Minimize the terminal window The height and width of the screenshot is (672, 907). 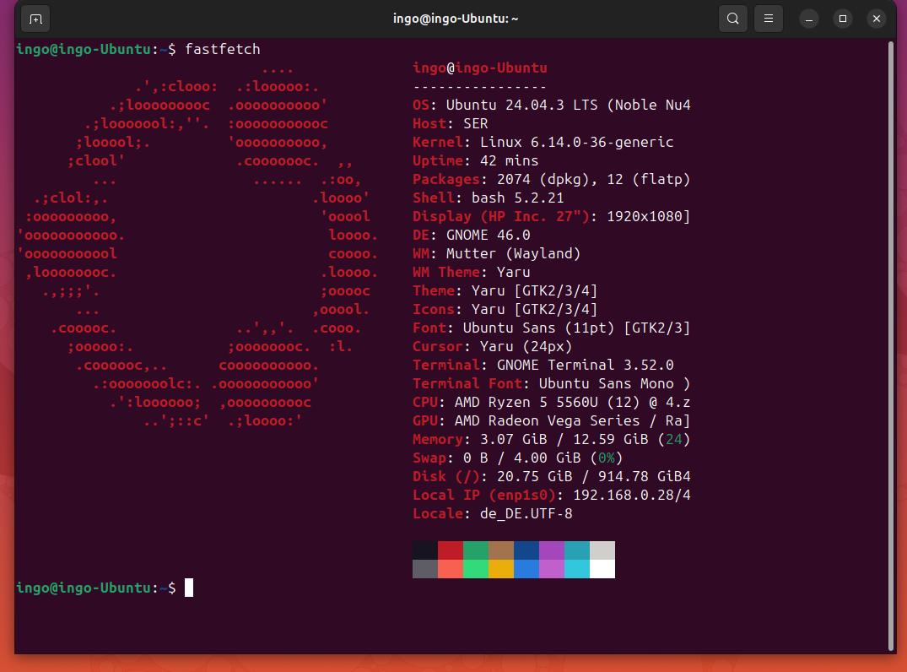pos(809,19)
